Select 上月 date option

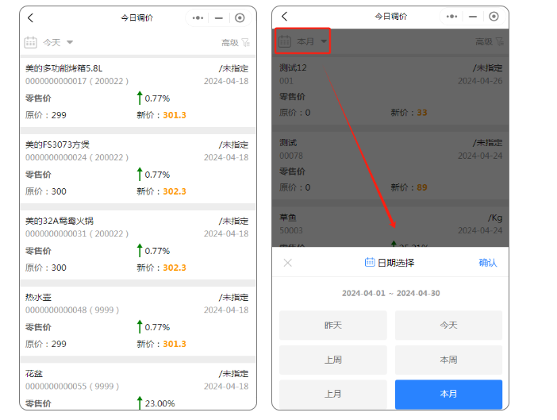tap(332, 394)
